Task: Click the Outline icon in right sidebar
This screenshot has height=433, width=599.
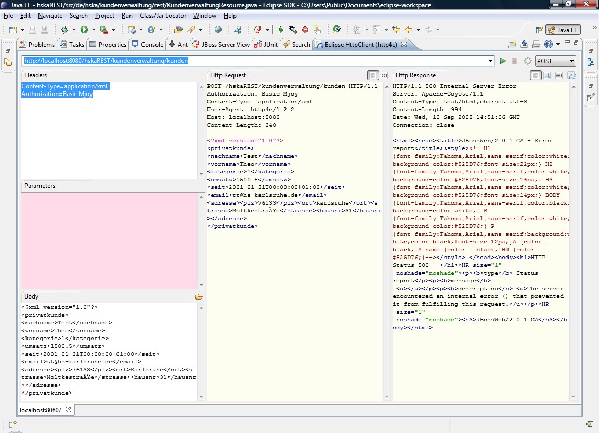Action: [591, 62]
